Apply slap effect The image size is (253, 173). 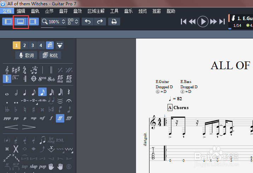tap(34, 166)
